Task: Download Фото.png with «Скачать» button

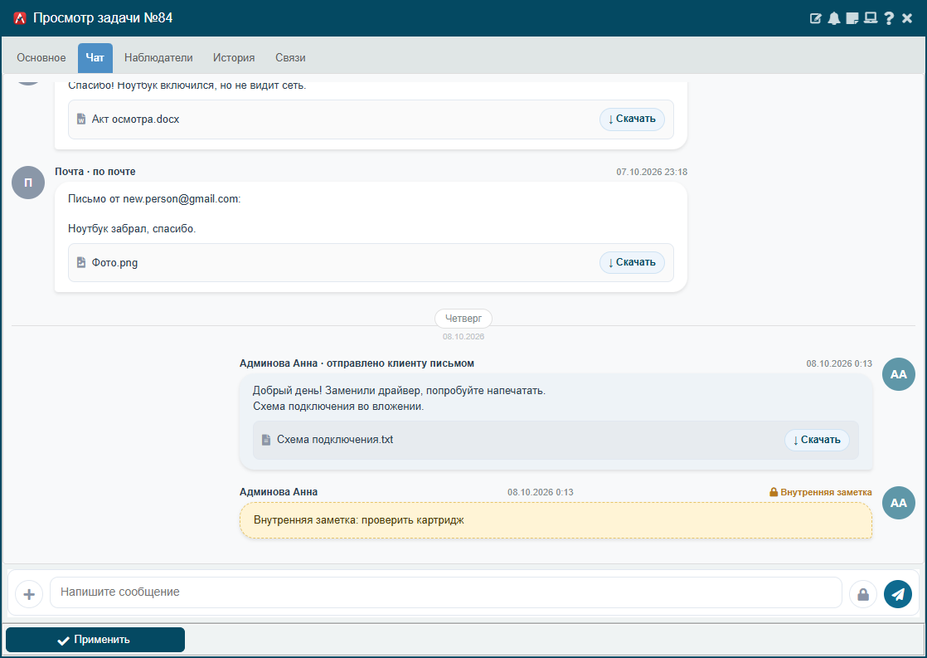Action: pyautogui.click(x=632, y=262)
